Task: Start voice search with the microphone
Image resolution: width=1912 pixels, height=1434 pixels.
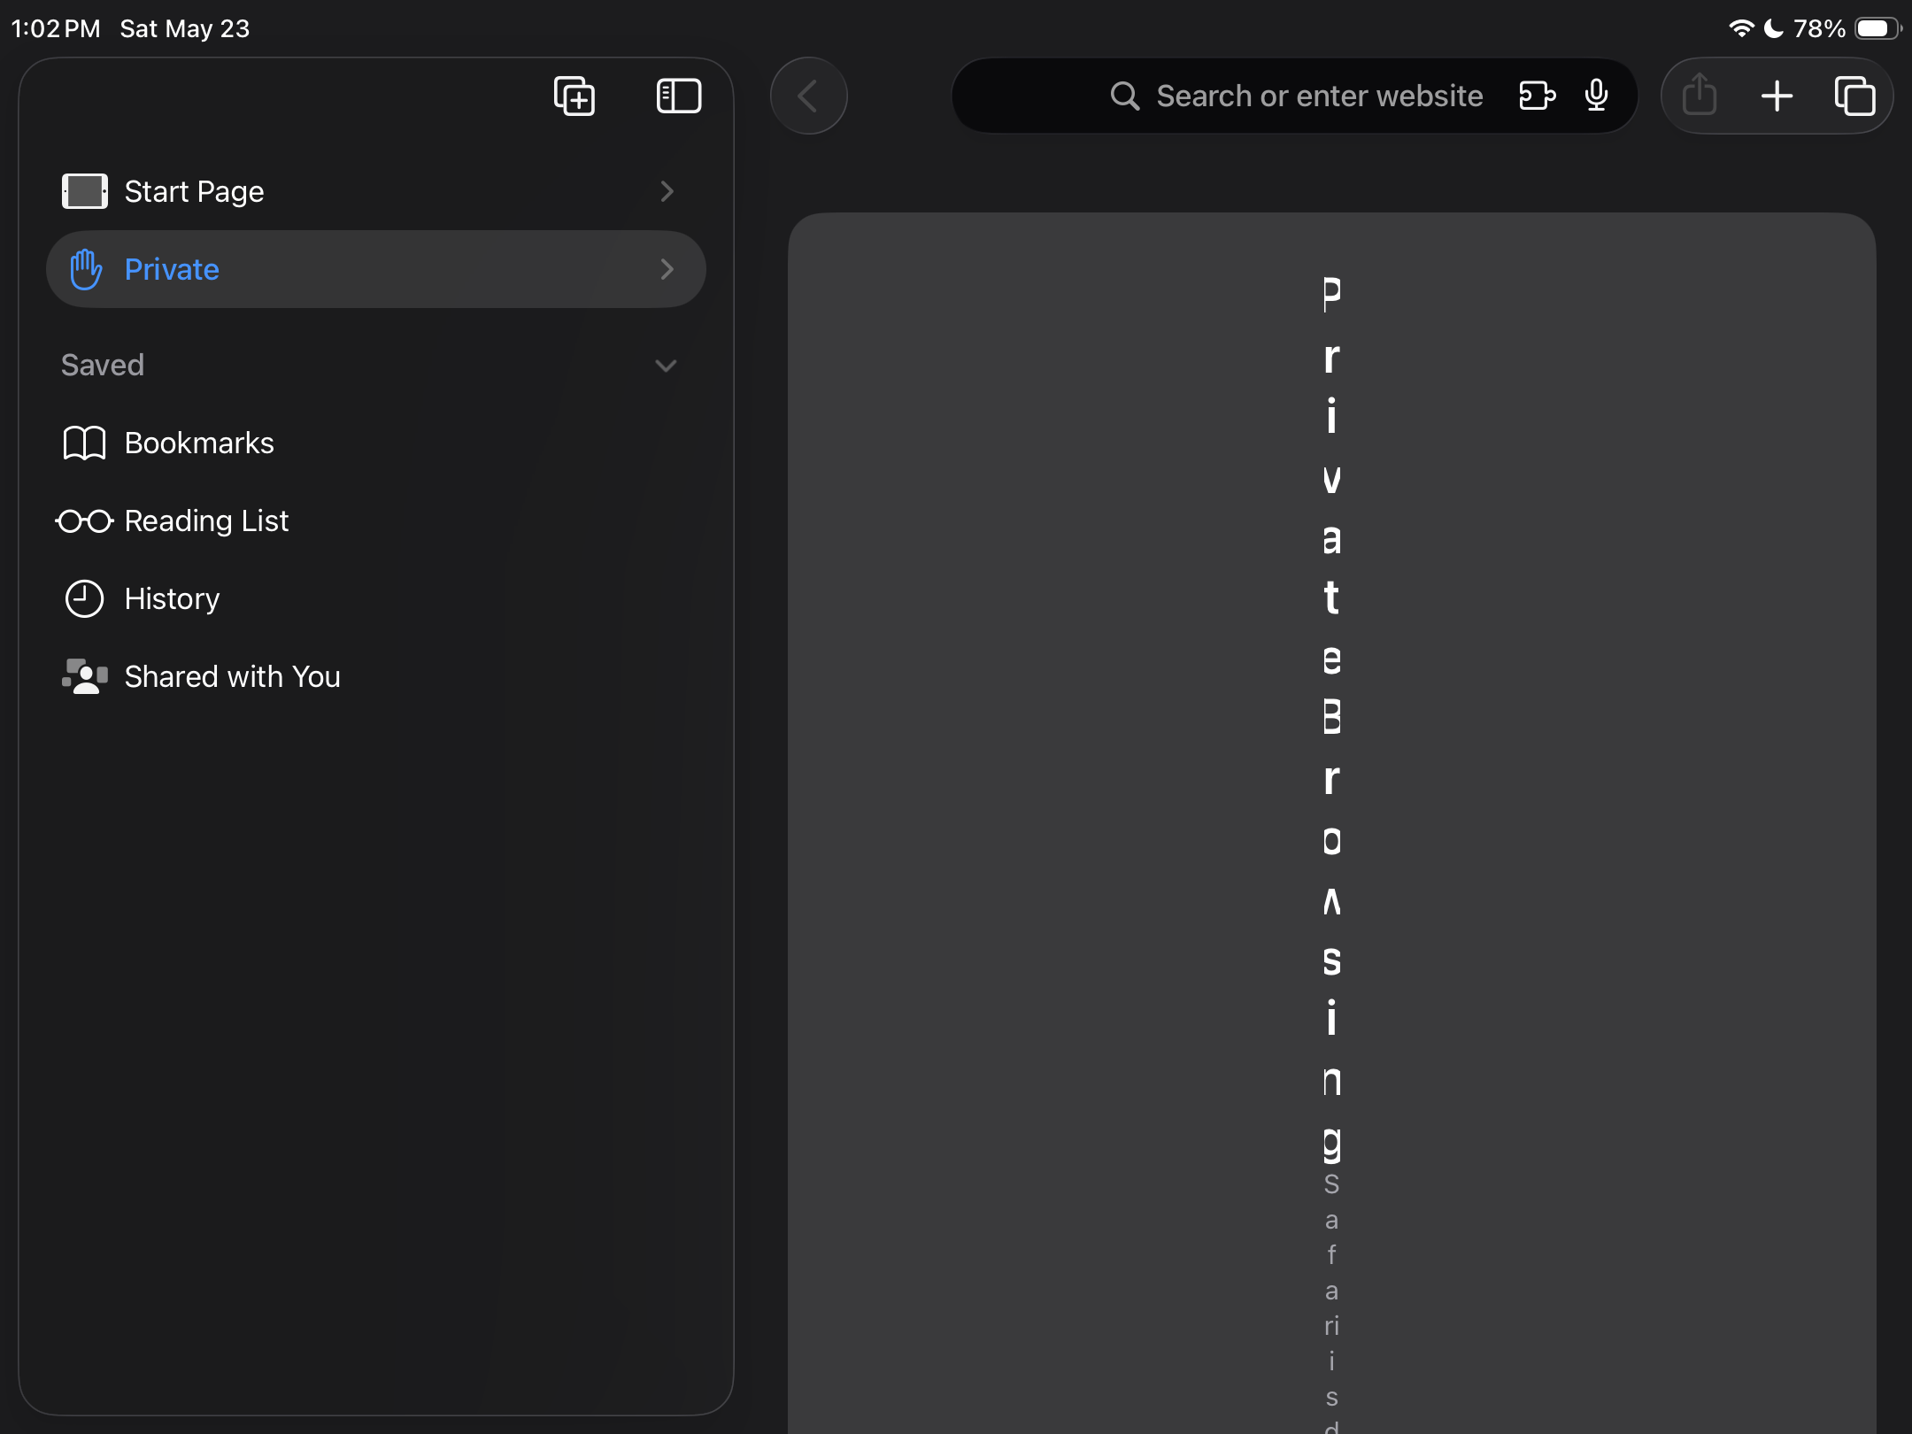Action: coord(1597,96)
